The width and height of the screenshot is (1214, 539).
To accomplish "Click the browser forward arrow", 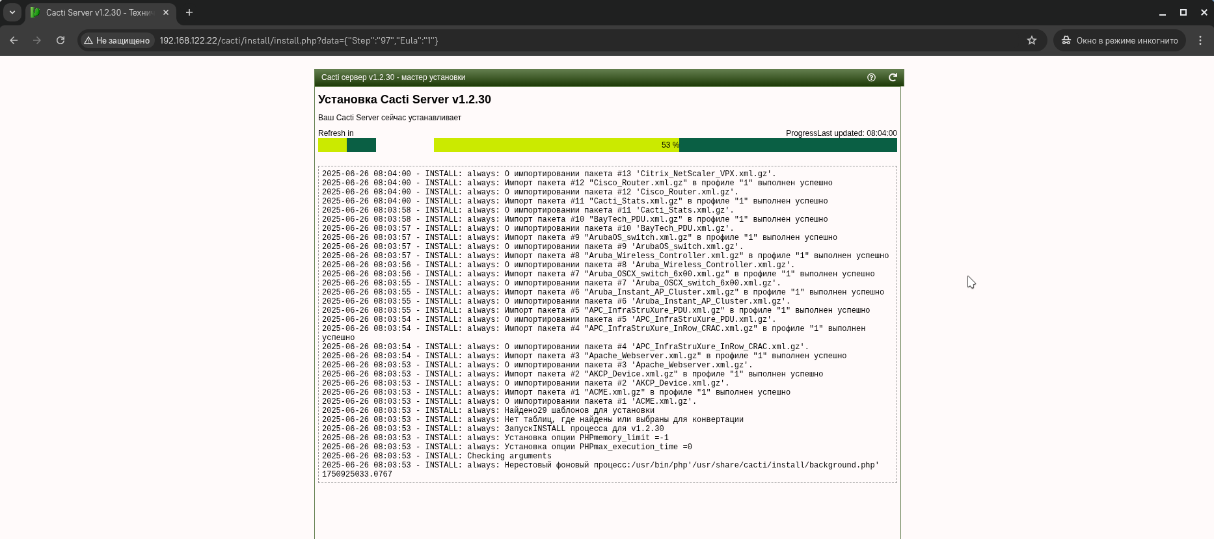I will click(x=37, y=40).
